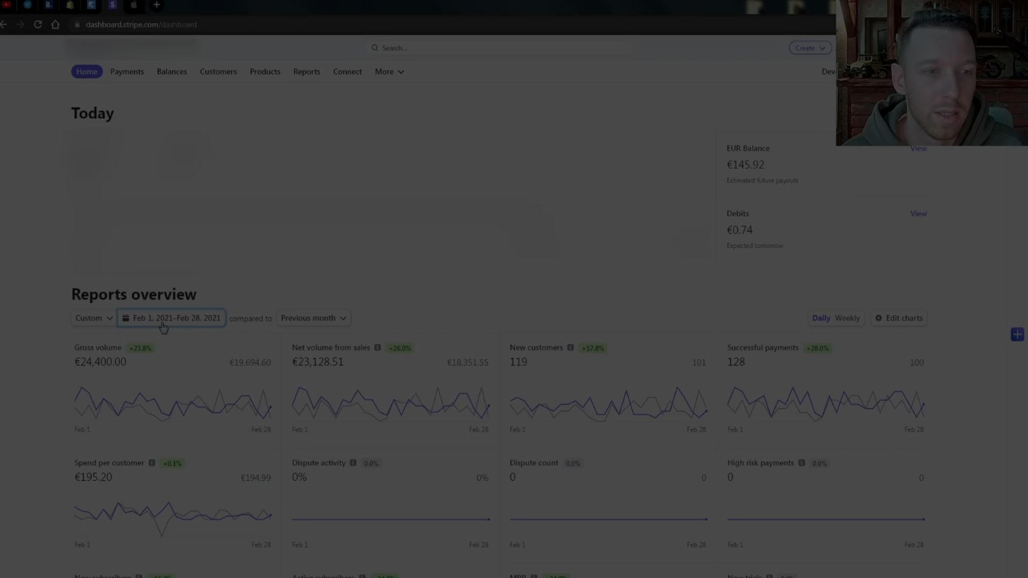Click the View link next to Debits
Image resolution: width=1028 pixels, height=578 pixels.
click(x=918, y=214)
